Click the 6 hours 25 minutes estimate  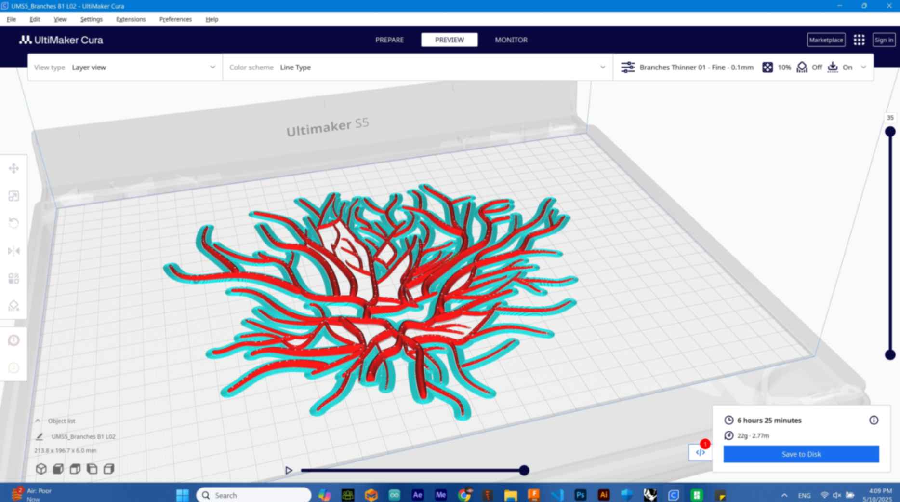[769, 420]
